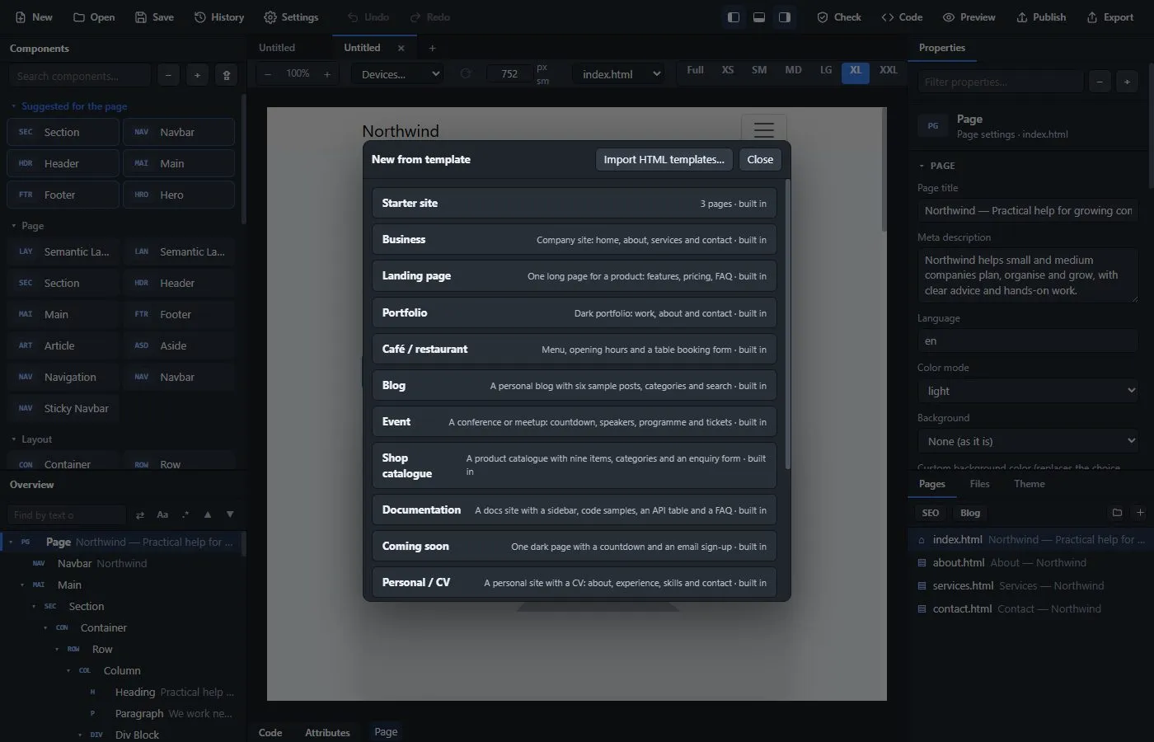1154x742 pixels.
Task: Expand properties sections with plus icon
Action: [x=1127, y=82]
